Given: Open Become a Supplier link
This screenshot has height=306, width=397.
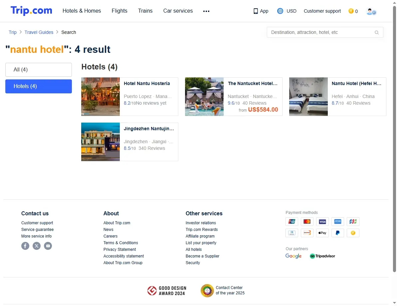Looking at the screenshot, I should click(x=203, y=256).
